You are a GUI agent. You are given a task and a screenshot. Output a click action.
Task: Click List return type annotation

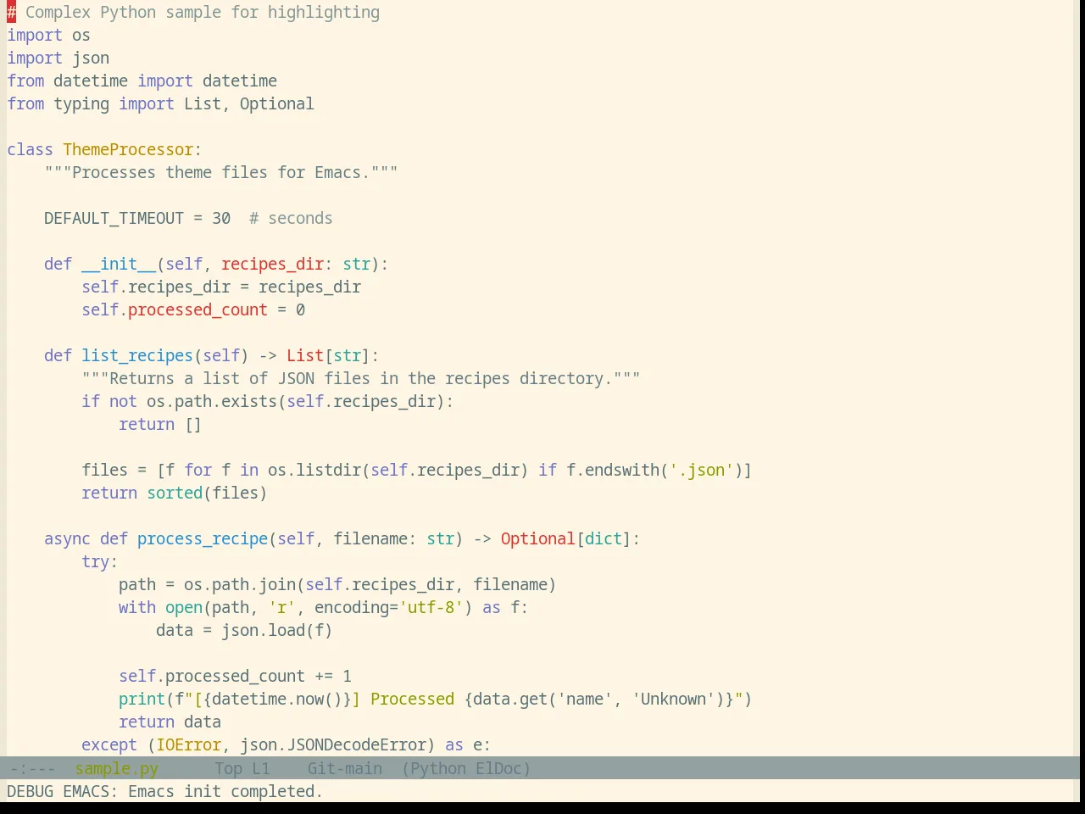point(305,355)
